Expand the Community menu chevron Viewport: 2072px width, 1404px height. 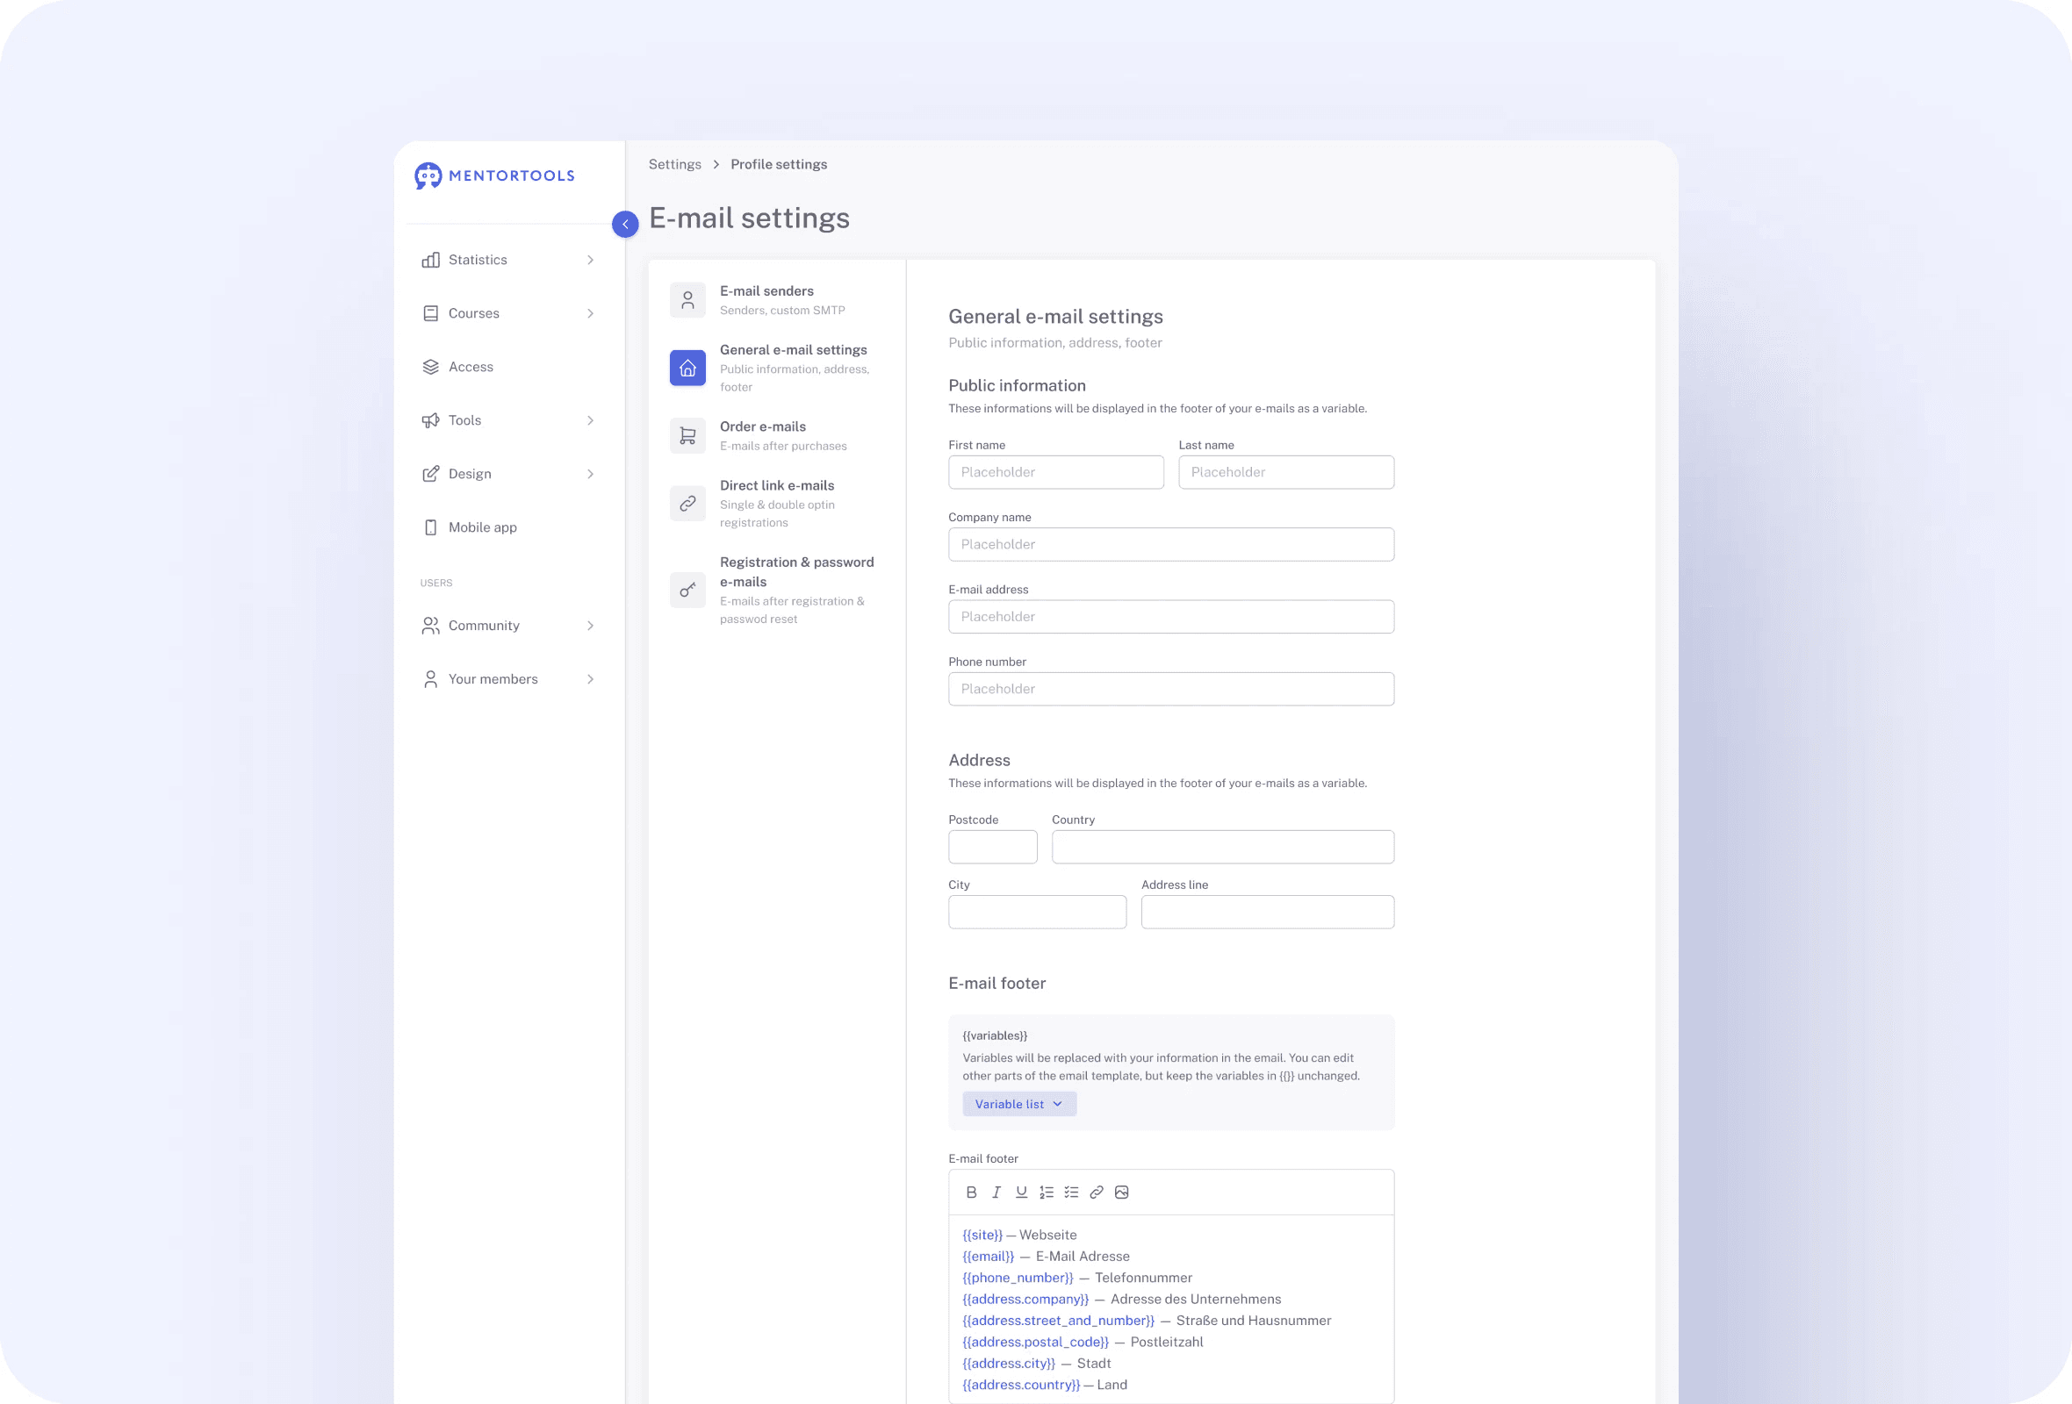pyautogui.click(x=590, y=626)
